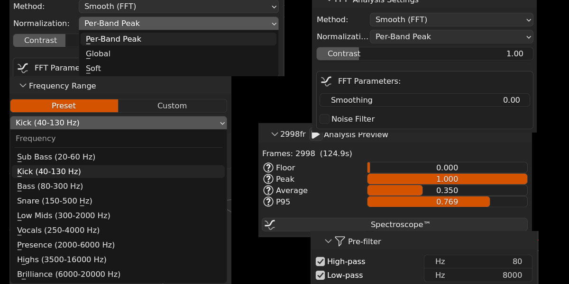Collapse the 2998fr Analysis Preview section

pos(274,134)
